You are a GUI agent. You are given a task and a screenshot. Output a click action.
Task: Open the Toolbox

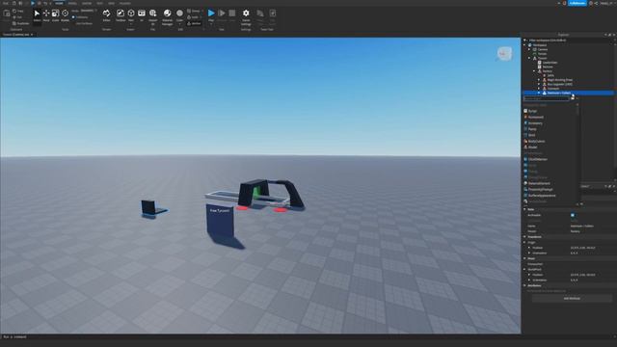coord(121,15)
